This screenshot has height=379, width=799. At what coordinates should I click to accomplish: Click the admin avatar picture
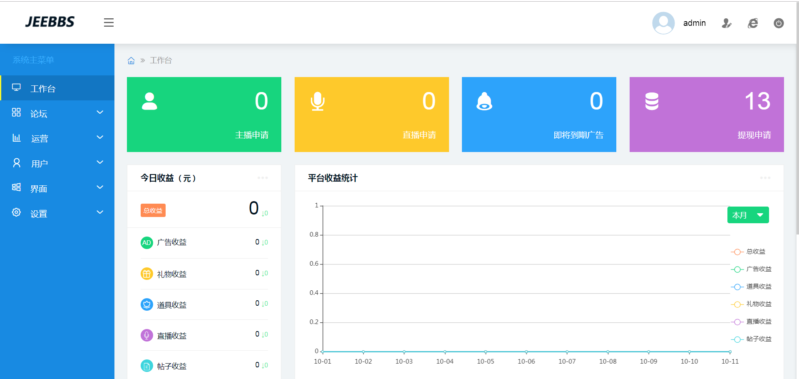tap(663, 23)
